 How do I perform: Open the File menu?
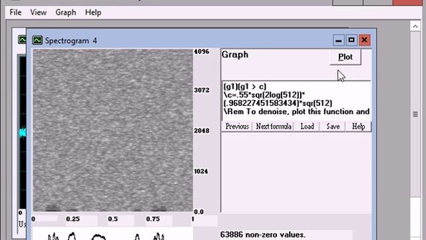coord(15,13)
